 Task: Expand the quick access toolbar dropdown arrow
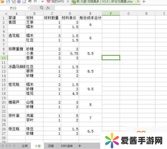(x=42, y=2)
